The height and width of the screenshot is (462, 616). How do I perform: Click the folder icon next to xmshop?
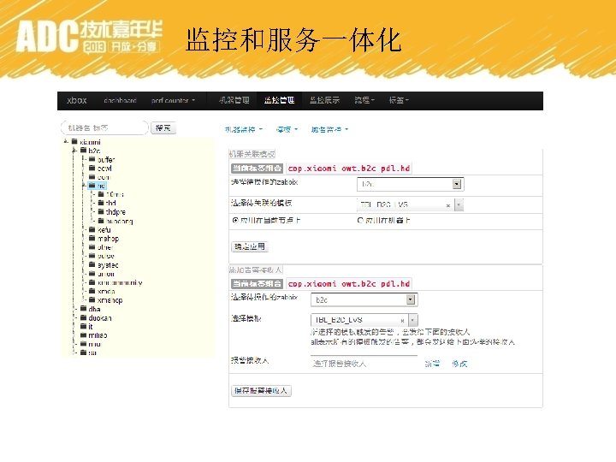(92, 299)
